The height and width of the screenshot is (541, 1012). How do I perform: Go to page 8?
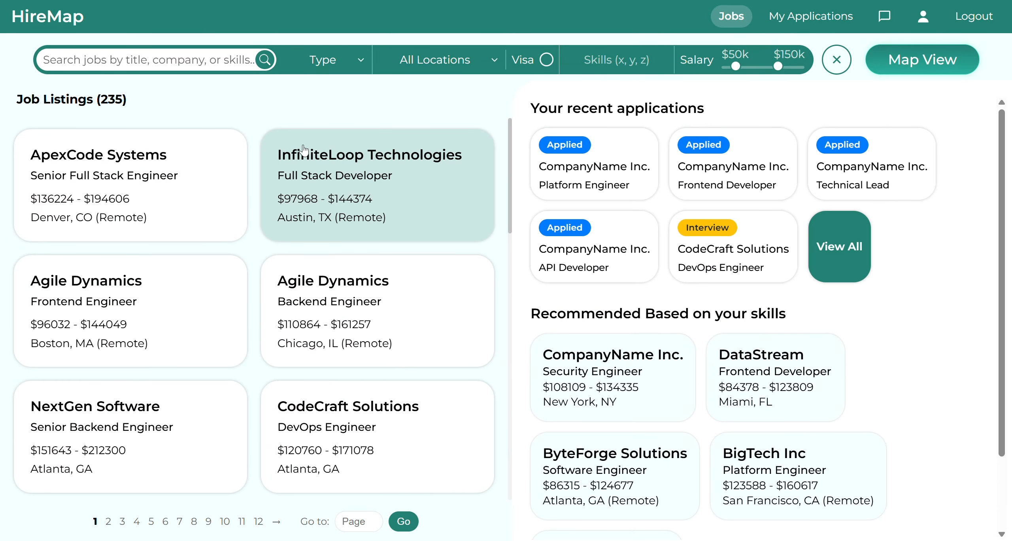tap(194, 522)
